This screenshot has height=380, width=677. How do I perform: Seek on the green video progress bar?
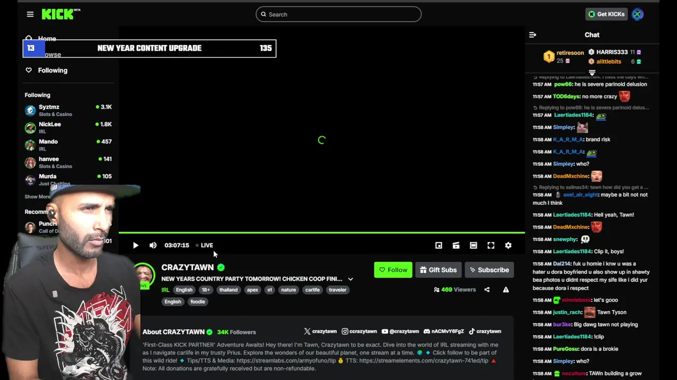point(322,233)
